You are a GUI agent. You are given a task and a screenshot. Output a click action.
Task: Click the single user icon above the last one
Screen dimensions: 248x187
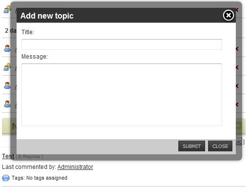pos(7,85)
